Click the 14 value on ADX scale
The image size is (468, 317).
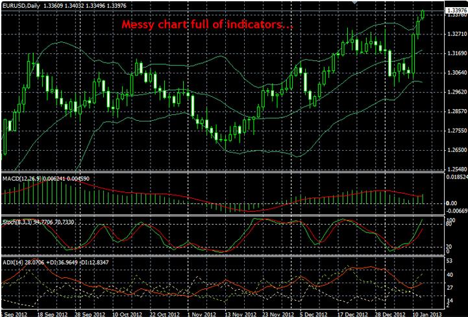[x=449, y=301]
